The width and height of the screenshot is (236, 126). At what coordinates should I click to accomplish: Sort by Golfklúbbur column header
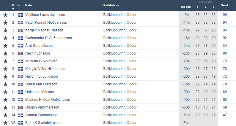click(x=111, y=5)
